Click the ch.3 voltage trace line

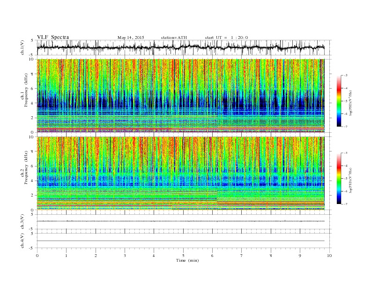tap(180, 221)
